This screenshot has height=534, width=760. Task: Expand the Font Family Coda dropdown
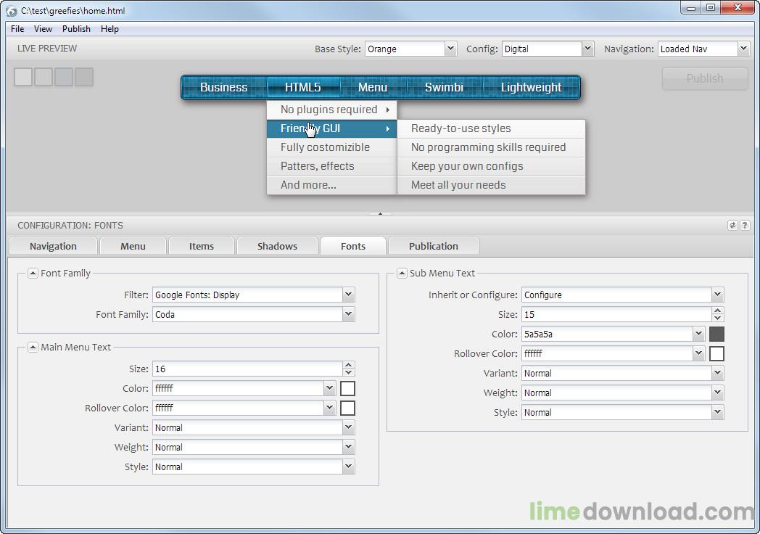click(349, 314)
